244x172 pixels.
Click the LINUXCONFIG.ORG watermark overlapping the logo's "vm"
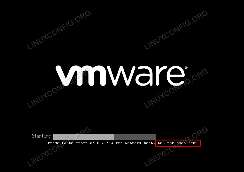pos(59,88)
